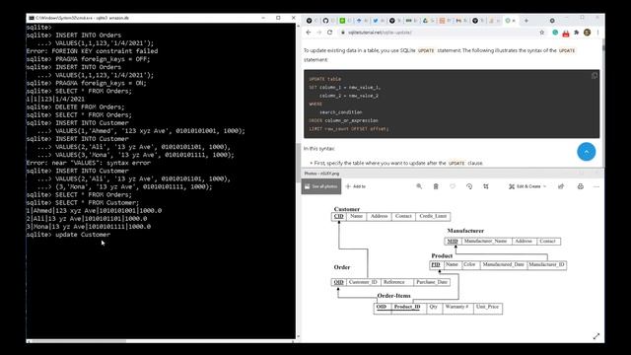Share the photo
This screenshot has width=631, height=355.
[561, 186]
